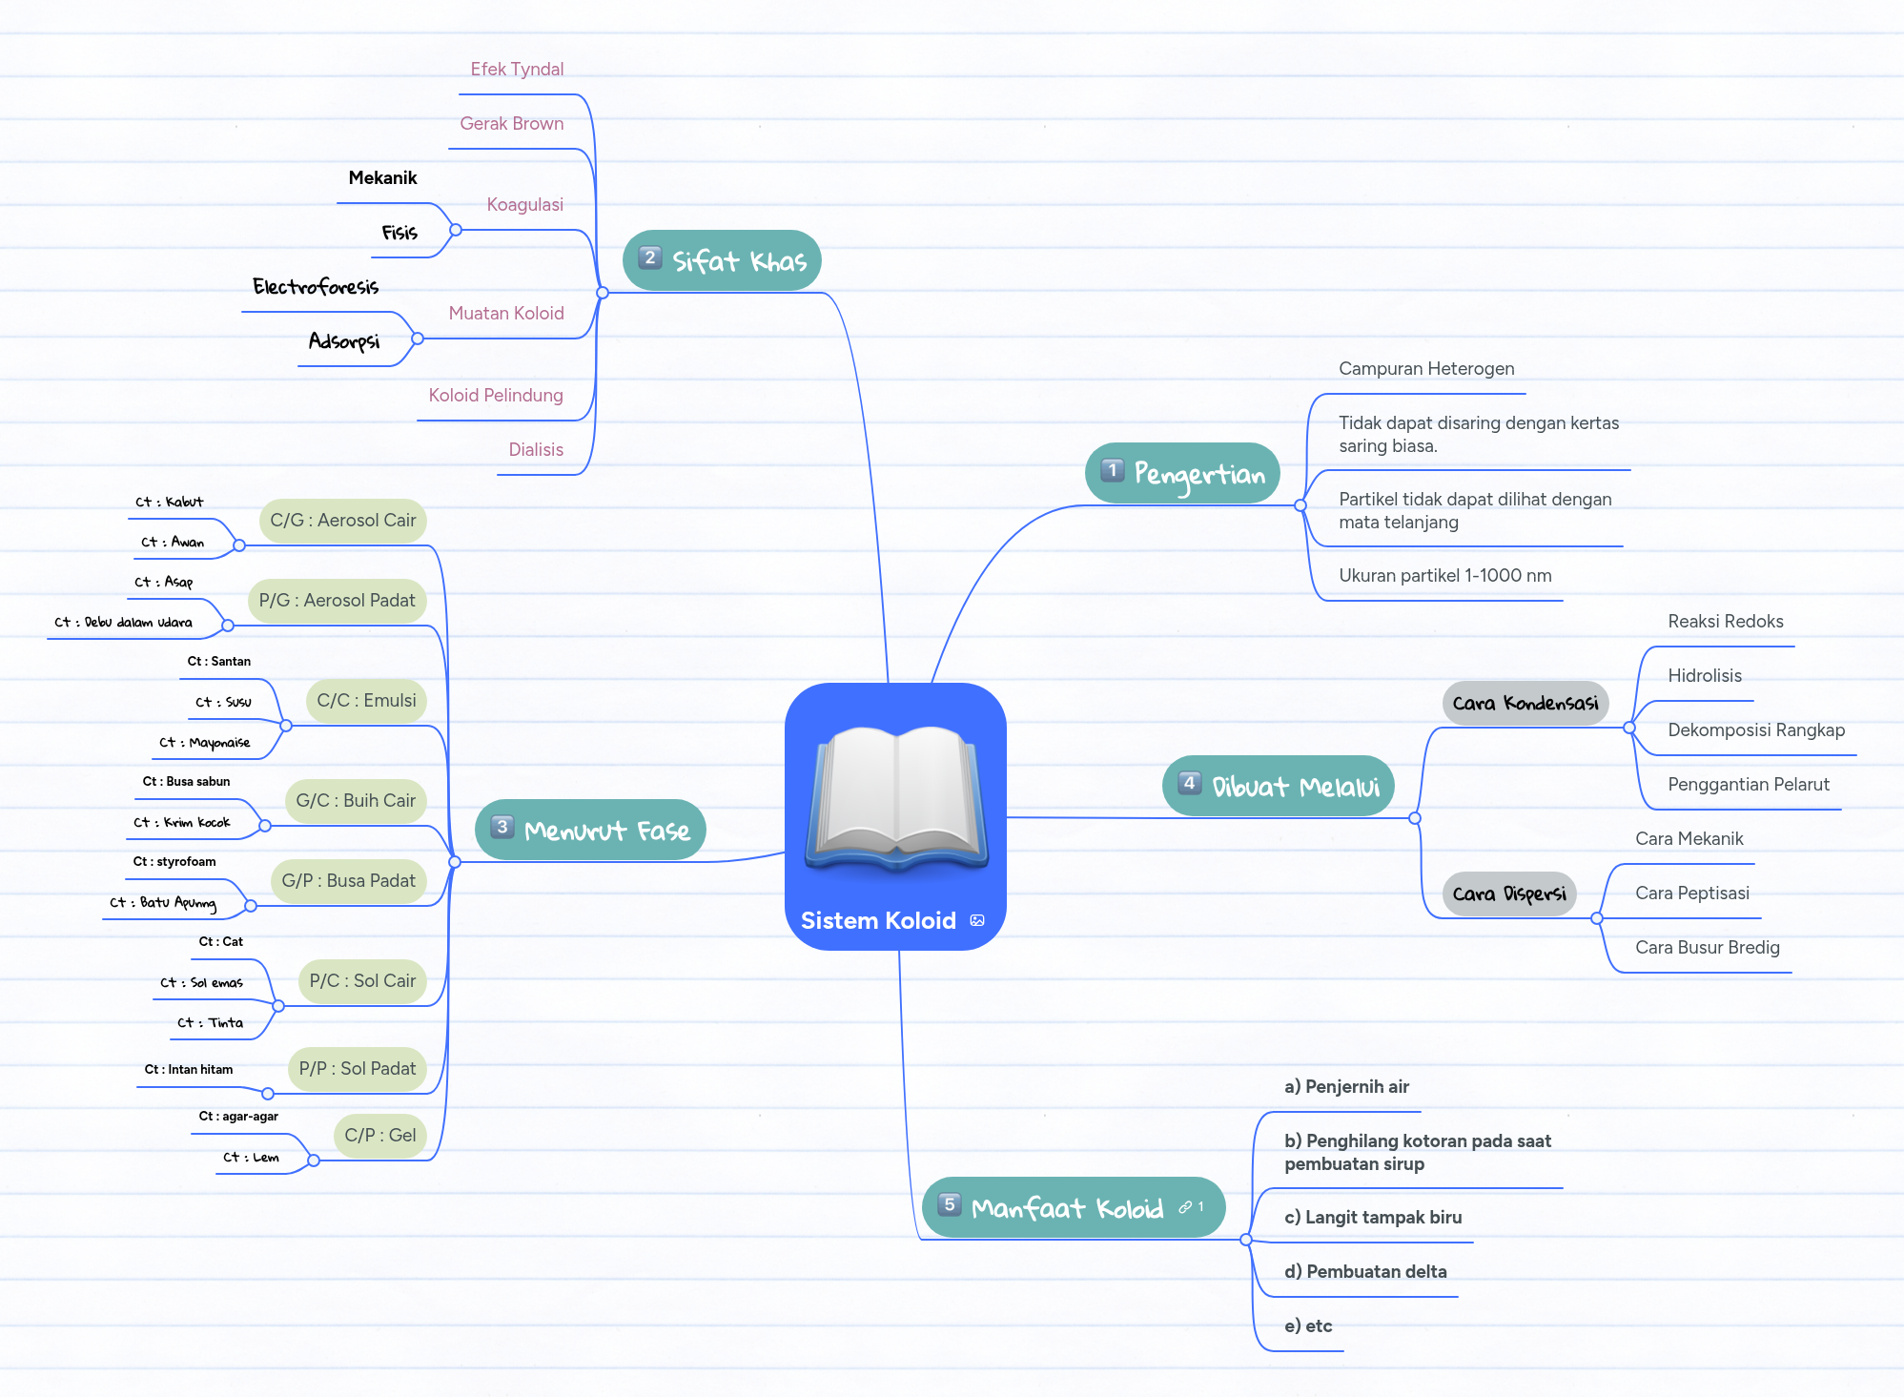Screen dimensions: 1904x1397
Task: Collapse the Menurut Fase branch circle
Action: pyautogui.click(x=455, y=862)
